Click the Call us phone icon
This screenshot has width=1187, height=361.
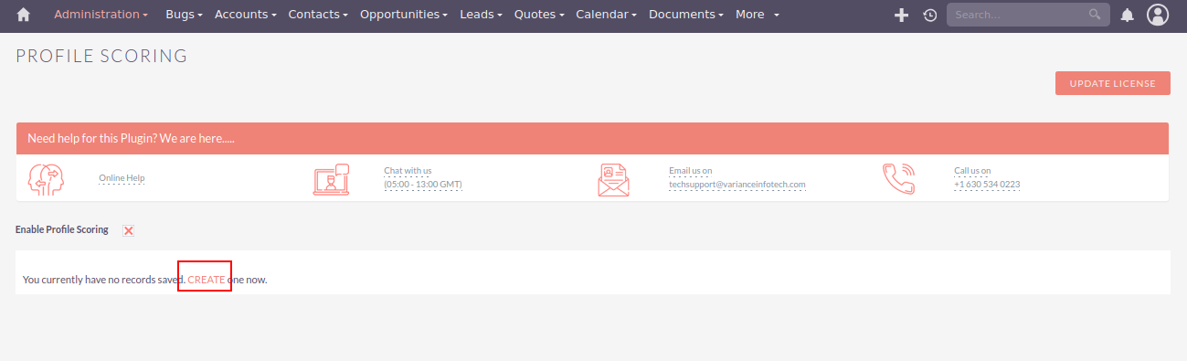[x=899, y=179]
